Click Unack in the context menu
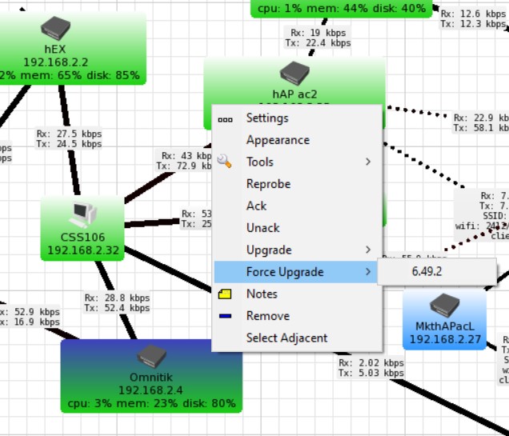Image resolution: width=509 pixels, height=436 pixels. 297,228
